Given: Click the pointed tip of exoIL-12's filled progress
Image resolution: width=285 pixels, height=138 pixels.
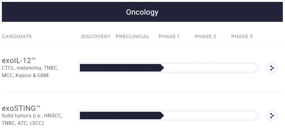Looking at the screenshot, I should [162, 68].
